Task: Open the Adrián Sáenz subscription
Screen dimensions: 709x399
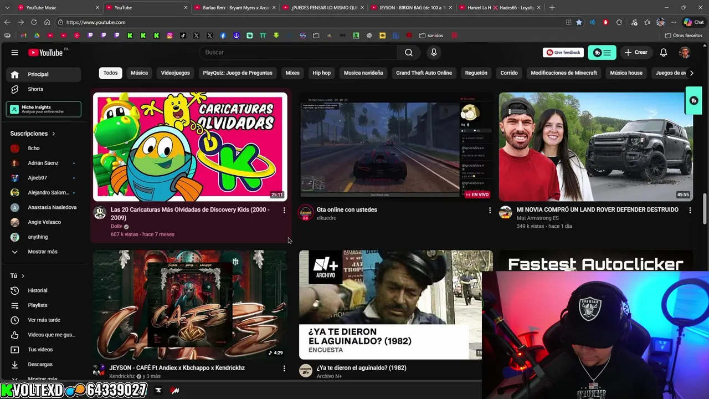Action: [x=43, y=163]
